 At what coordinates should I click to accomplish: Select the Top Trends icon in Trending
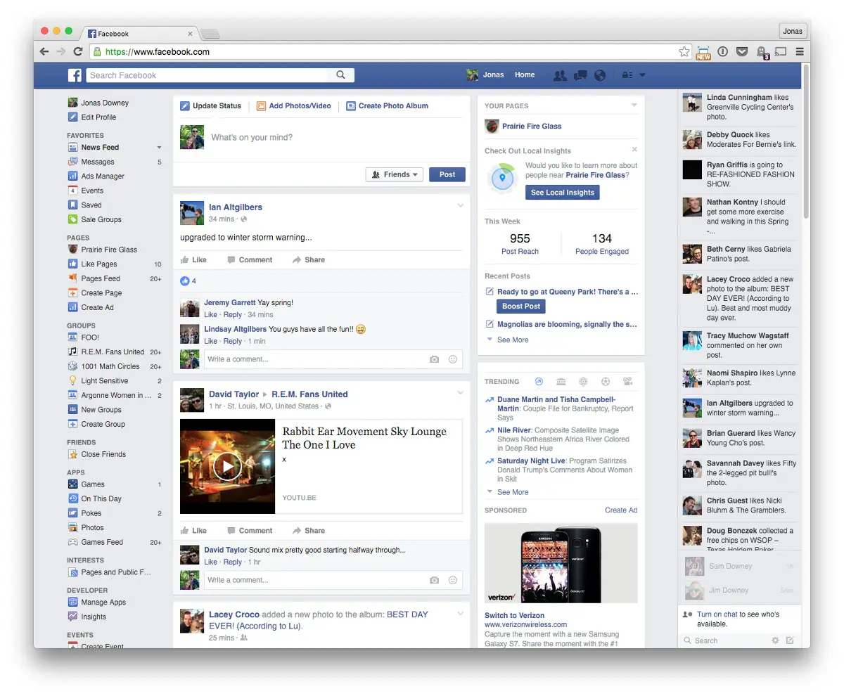coord(539,382)
